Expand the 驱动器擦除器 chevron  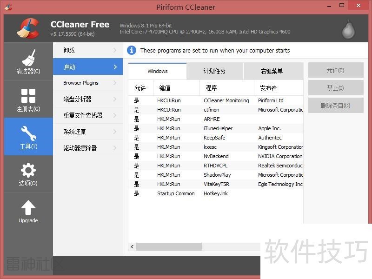[x=116, y=148]
